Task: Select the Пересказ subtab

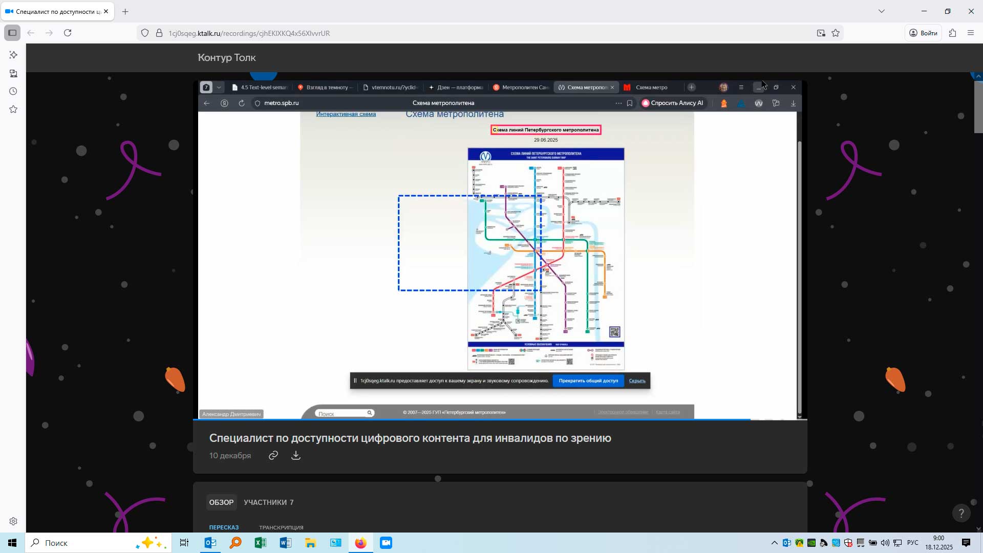Action: [x=224, y=527]
